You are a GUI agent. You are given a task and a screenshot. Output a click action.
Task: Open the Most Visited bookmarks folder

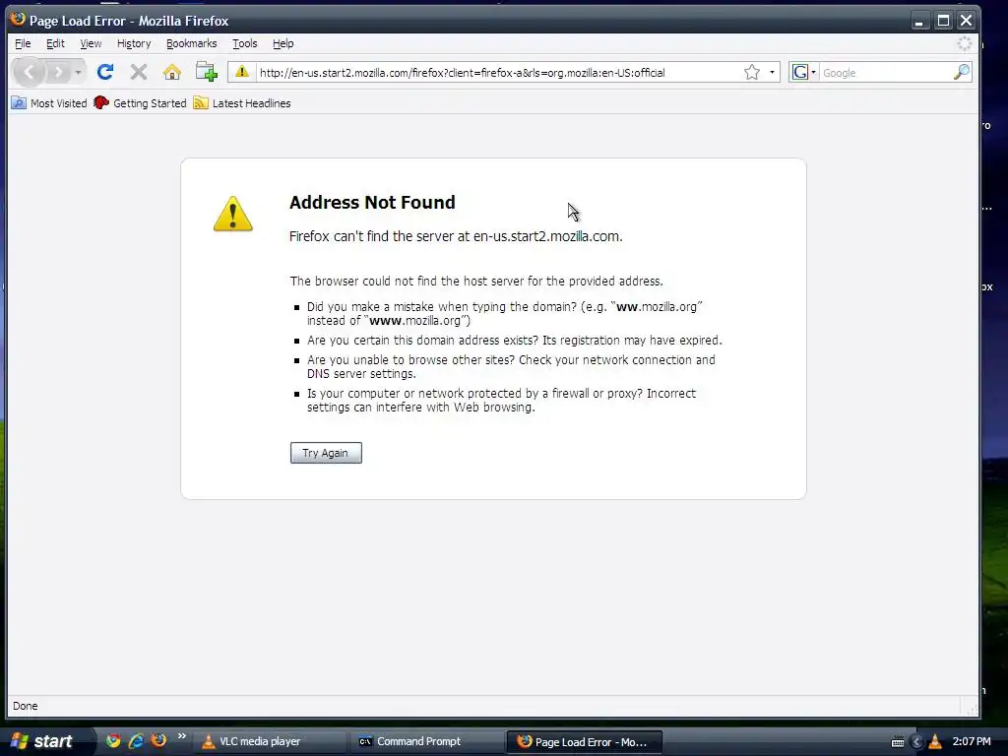(49, 102)
